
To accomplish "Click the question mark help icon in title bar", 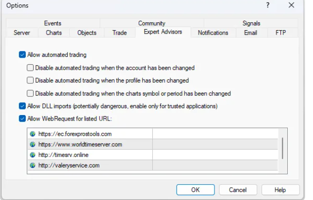I will click(x=268, y=5).
